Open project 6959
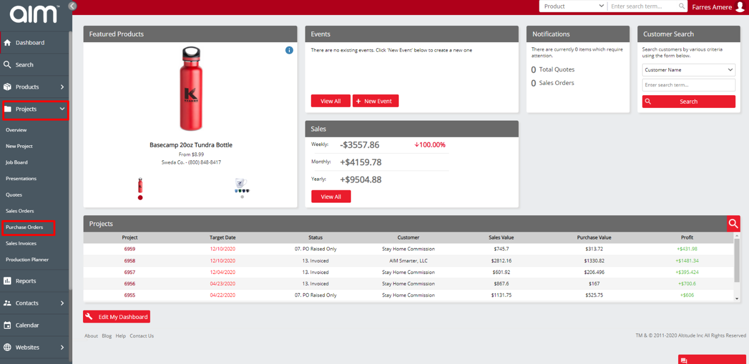This screenshot has width=749, height=364. point(130,249)
